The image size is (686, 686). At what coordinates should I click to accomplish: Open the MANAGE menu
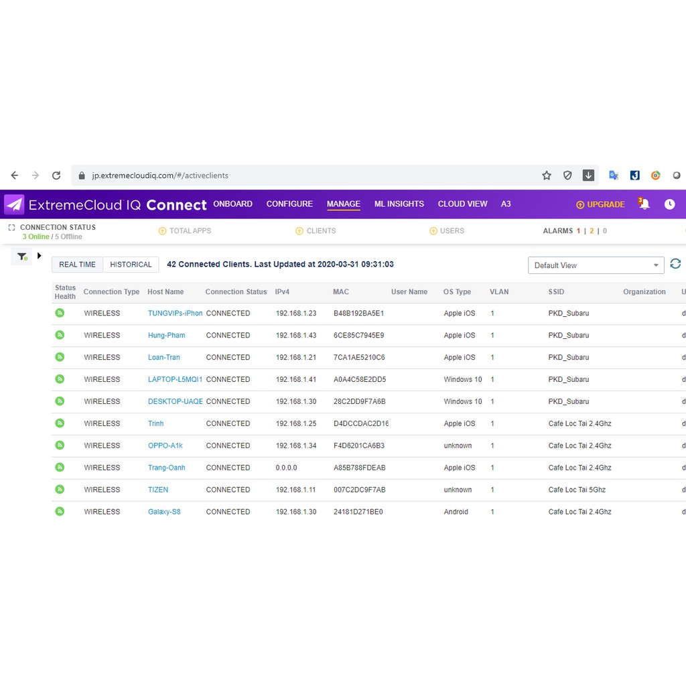tap(344, 204)
